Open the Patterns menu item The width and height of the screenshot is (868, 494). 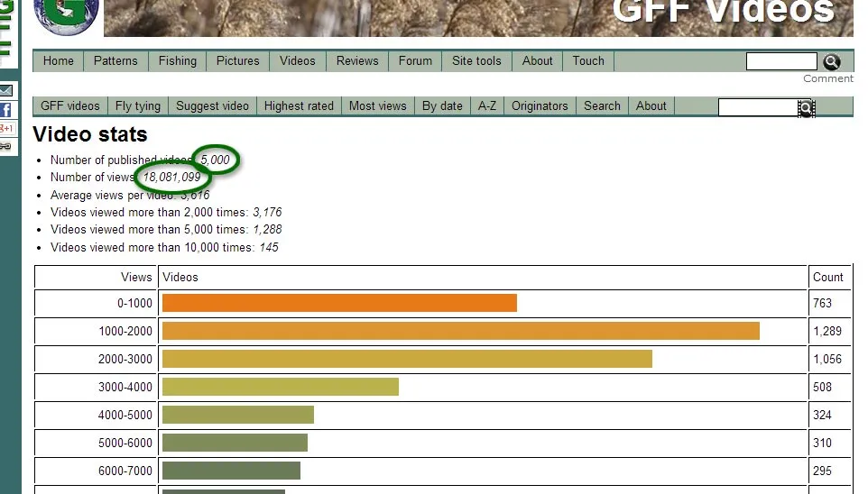coord(115,60)
